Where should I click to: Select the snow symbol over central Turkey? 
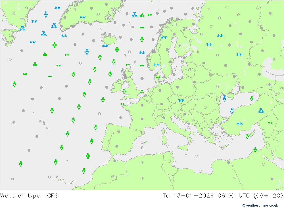(x=240, y=124)
